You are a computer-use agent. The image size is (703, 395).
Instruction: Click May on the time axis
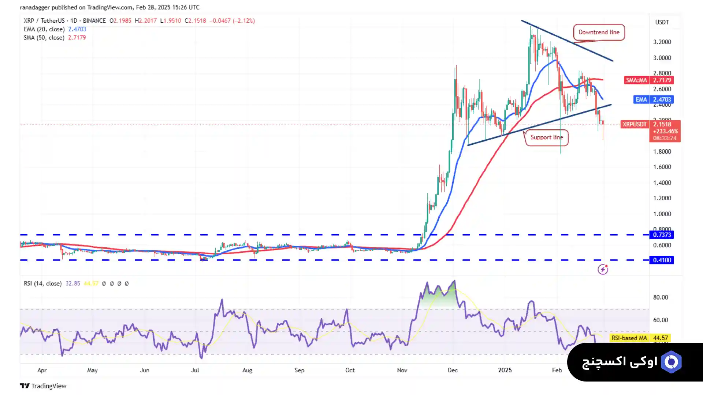[x=92, y=371]
